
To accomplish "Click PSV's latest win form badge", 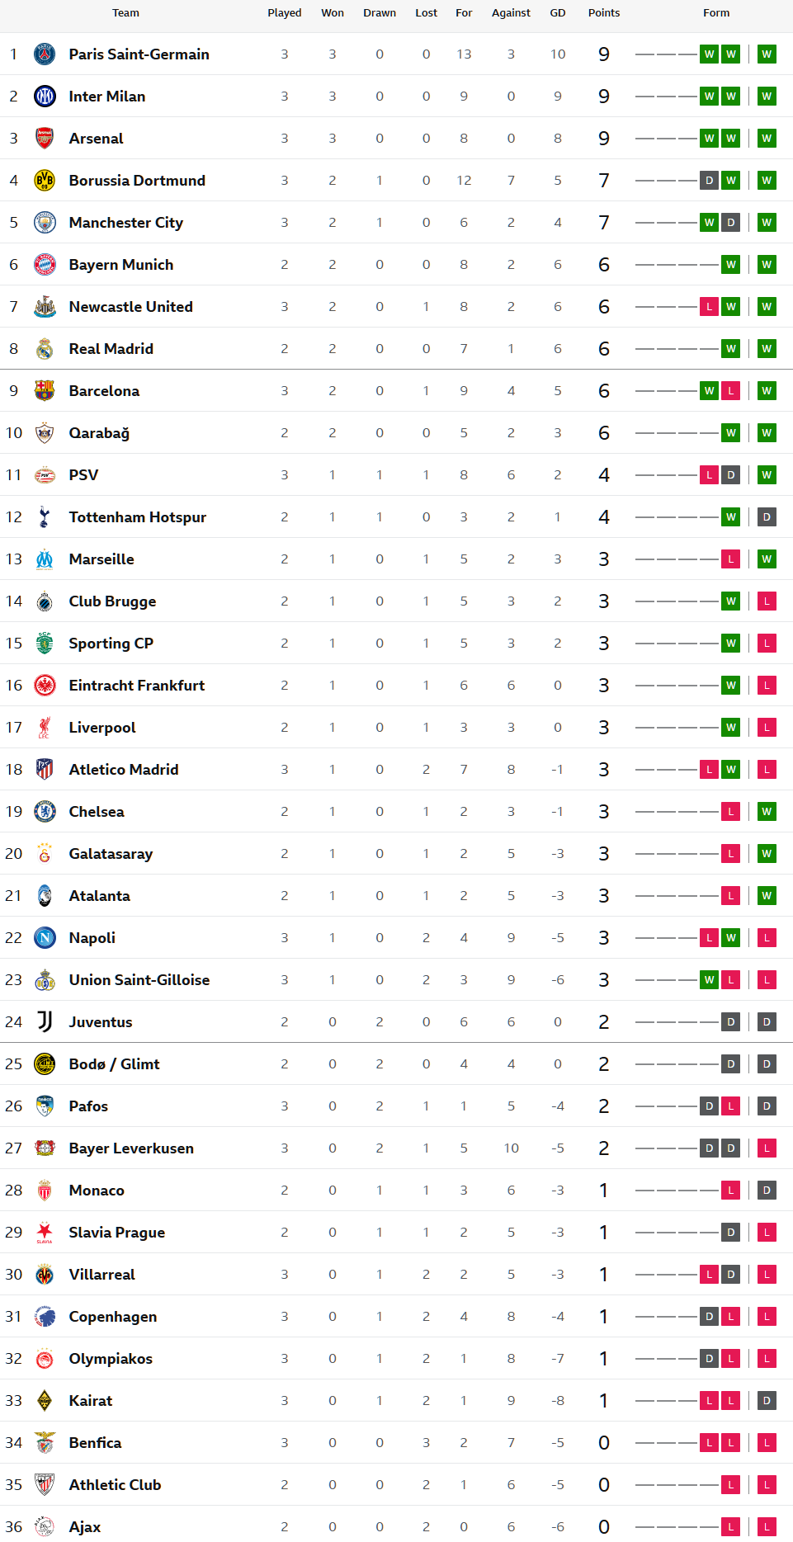I will 767,475.
